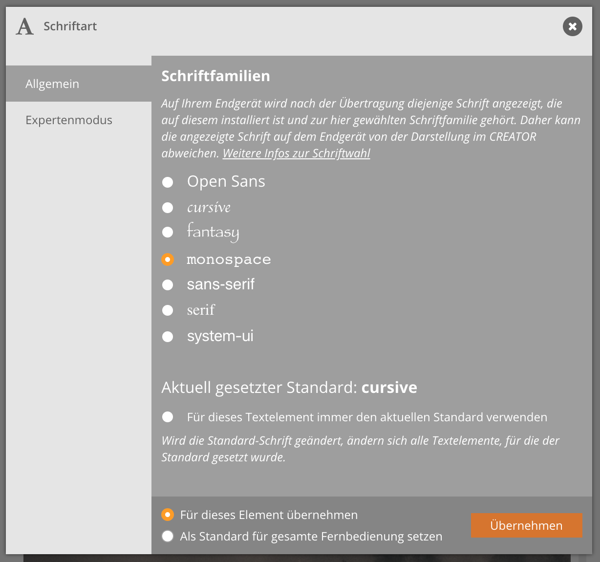Select the monospace radio button
This screenshot has height=562, width=600.
168,259
